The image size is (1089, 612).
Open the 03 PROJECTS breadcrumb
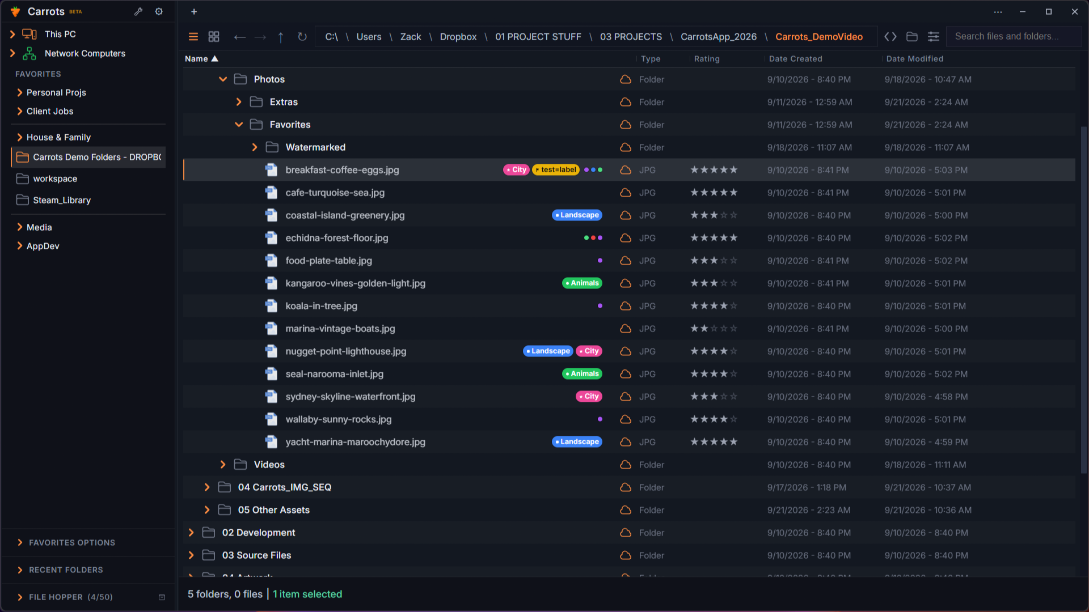tap(631, 37)
